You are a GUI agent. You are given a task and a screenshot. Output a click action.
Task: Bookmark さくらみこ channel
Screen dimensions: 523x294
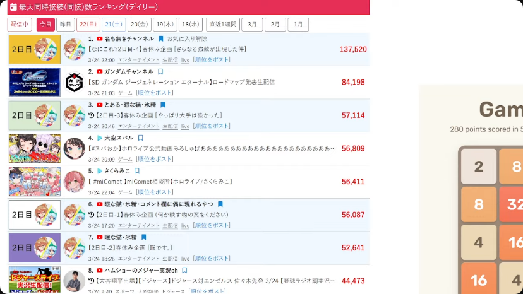(137, 171)
